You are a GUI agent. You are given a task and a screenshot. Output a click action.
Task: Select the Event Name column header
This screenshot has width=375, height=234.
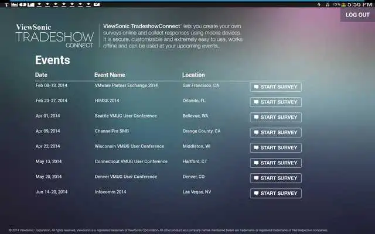pos(110,75)
